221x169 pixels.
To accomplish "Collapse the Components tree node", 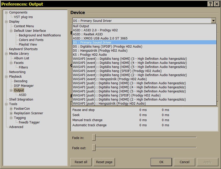I will point(6,12).
